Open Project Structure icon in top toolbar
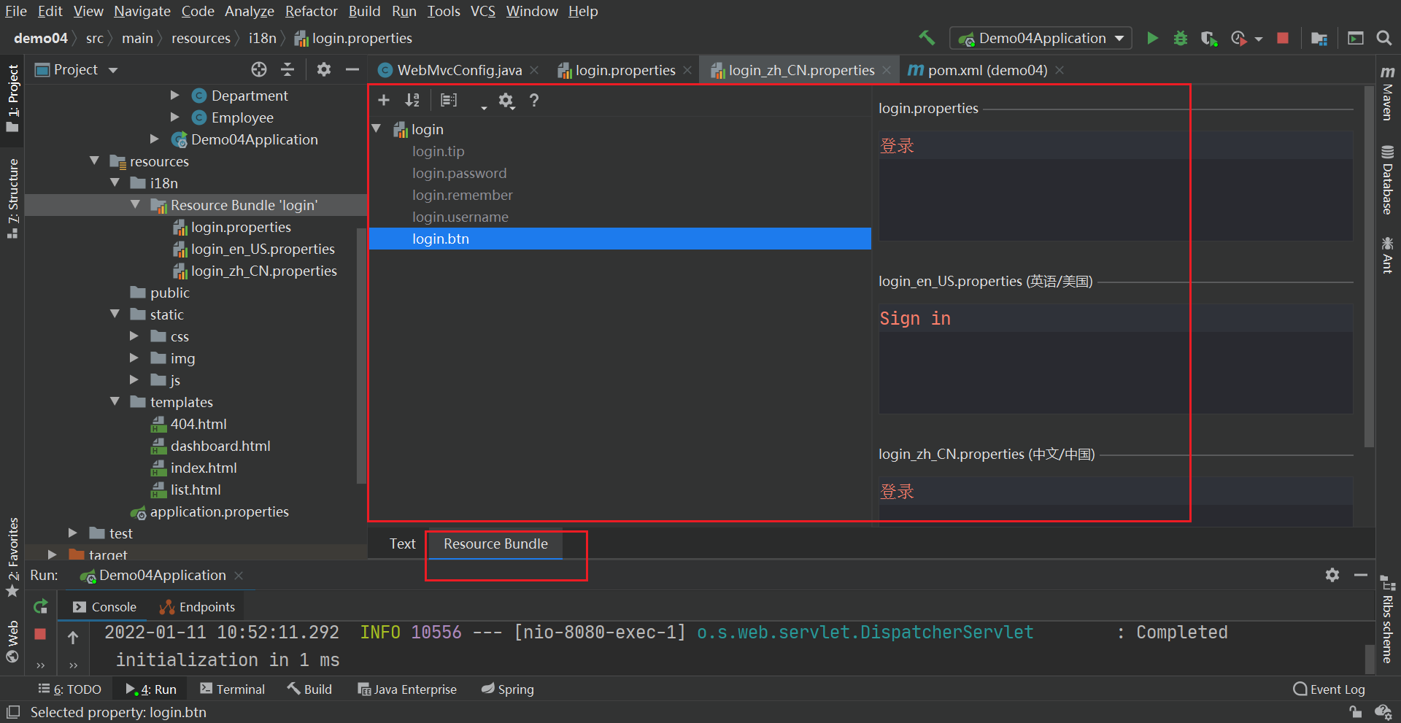Image resolution: width=1401 pixels, height=723 pixels. point(1319,38)
